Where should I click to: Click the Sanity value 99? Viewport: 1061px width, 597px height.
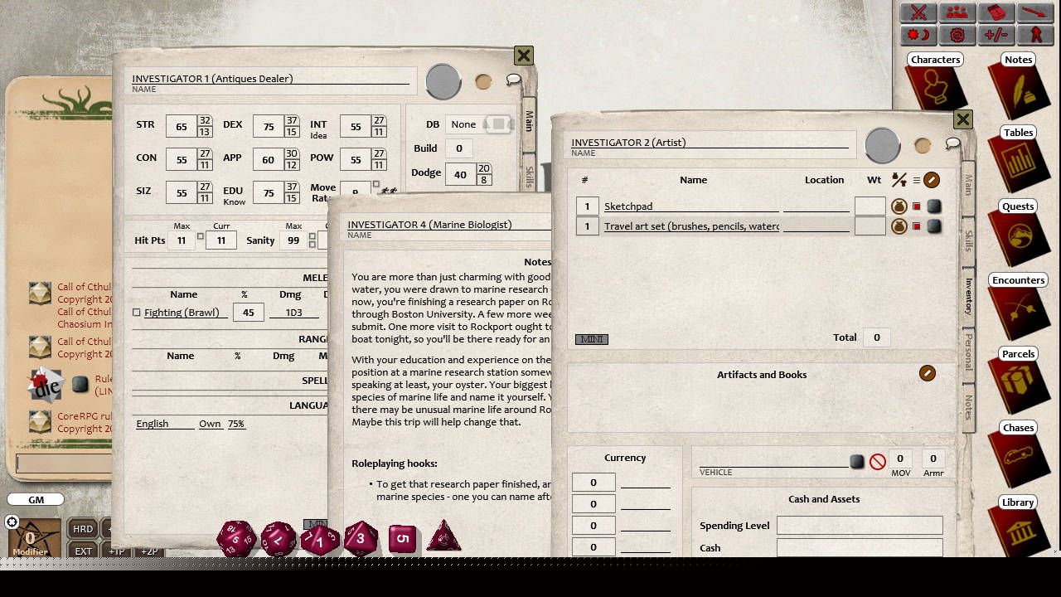(293, 240)
